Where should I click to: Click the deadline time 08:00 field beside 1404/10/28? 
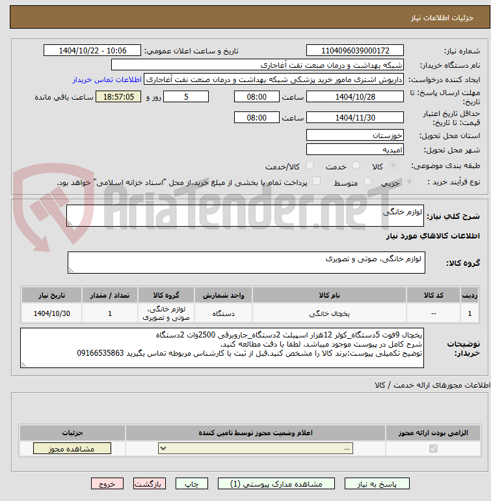(x=256, y=97)
